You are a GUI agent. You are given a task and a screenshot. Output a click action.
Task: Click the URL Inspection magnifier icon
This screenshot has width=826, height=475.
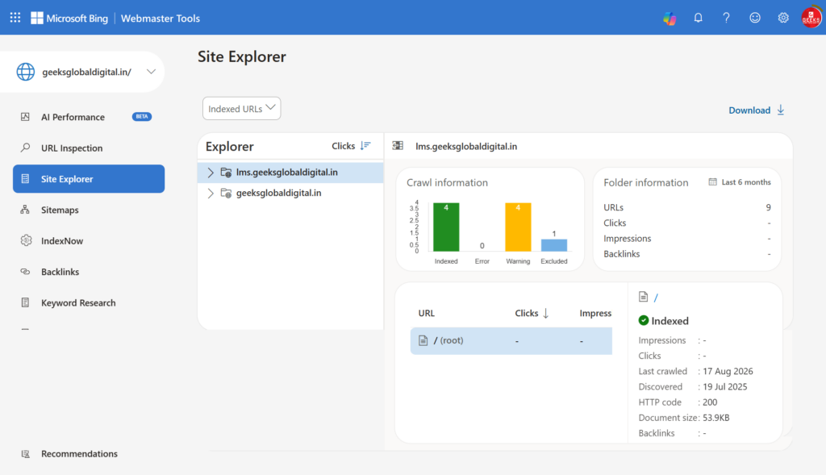25,148
